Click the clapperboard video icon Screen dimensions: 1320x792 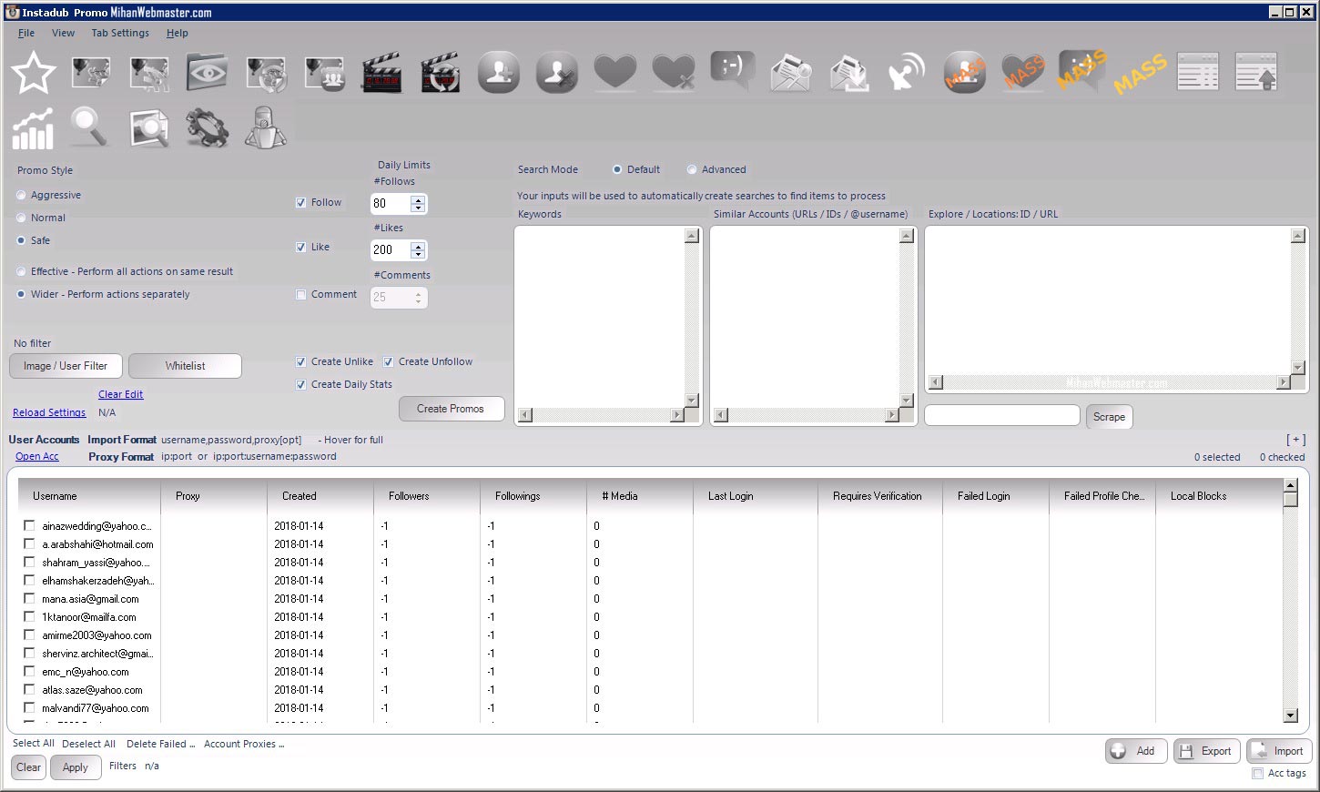(x=381, y=73)
